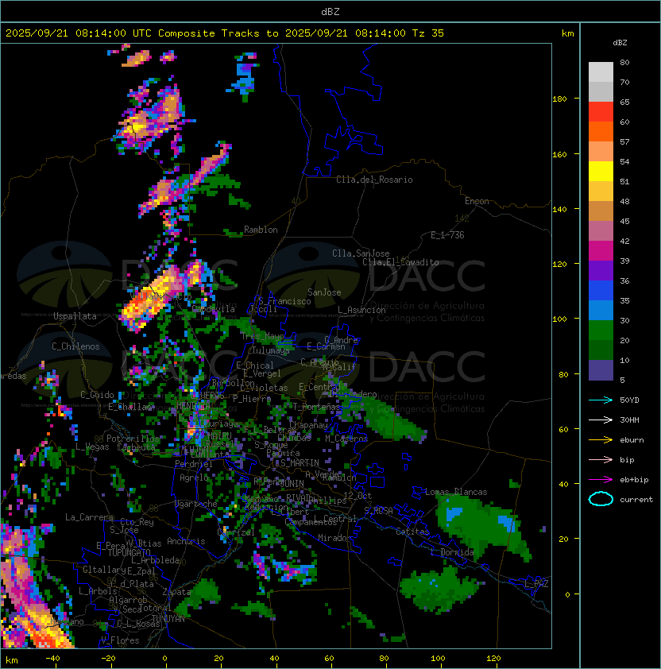
Task: Click the 'Carrizal' map label
Action: click(236, 532)
